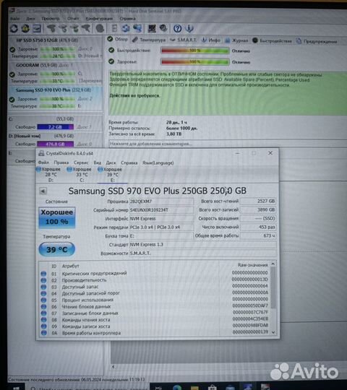Click the third disk test icon in toolbar
The width and height of the screenshot is (347, 390).
74,29
